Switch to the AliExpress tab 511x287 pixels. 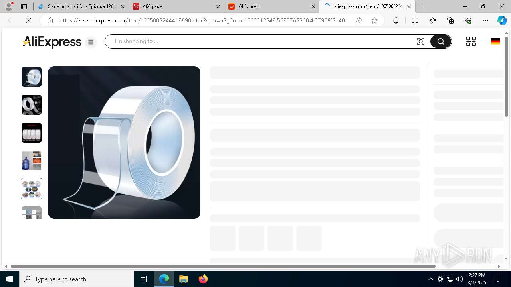(x=271, y=6)
